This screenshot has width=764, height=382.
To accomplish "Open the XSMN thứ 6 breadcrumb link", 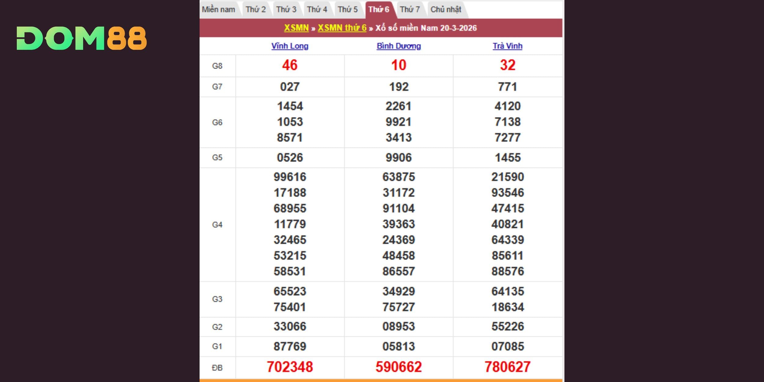I will 342,28.
